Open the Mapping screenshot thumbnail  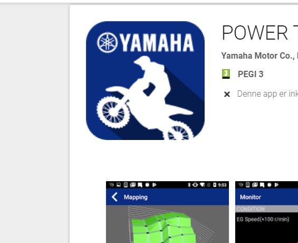tap(167, 212)
